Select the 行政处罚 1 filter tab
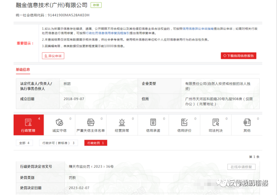 tap(96, 143)
